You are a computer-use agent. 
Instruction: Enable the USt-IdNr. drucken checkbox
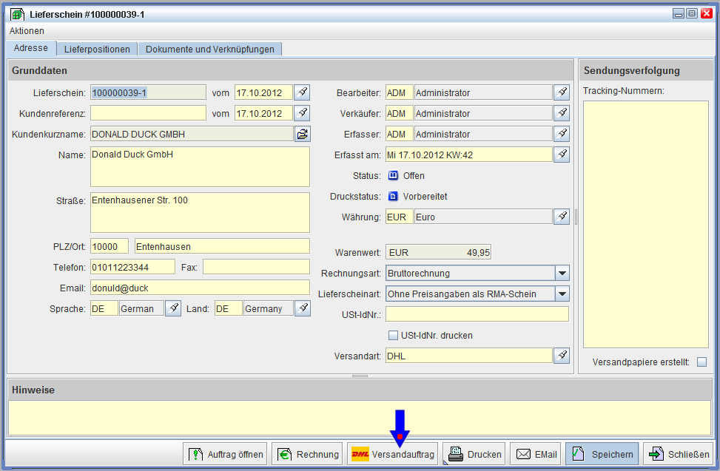pyautogui.click(x=394, y=336)
